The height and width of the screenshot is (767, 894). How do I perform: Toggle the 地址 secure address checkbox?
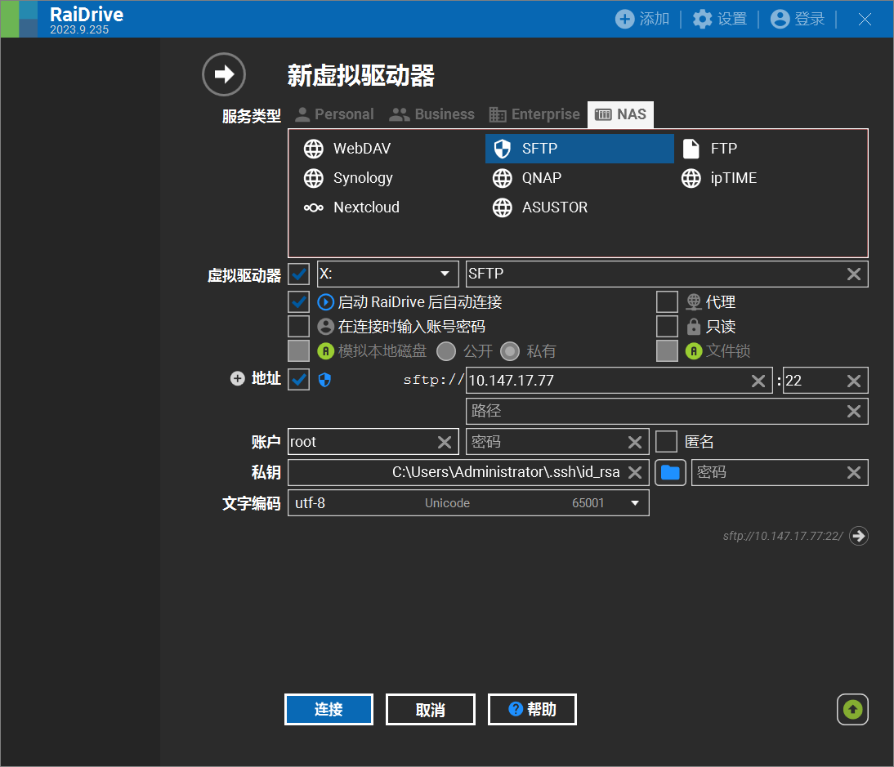click(299, 380)
